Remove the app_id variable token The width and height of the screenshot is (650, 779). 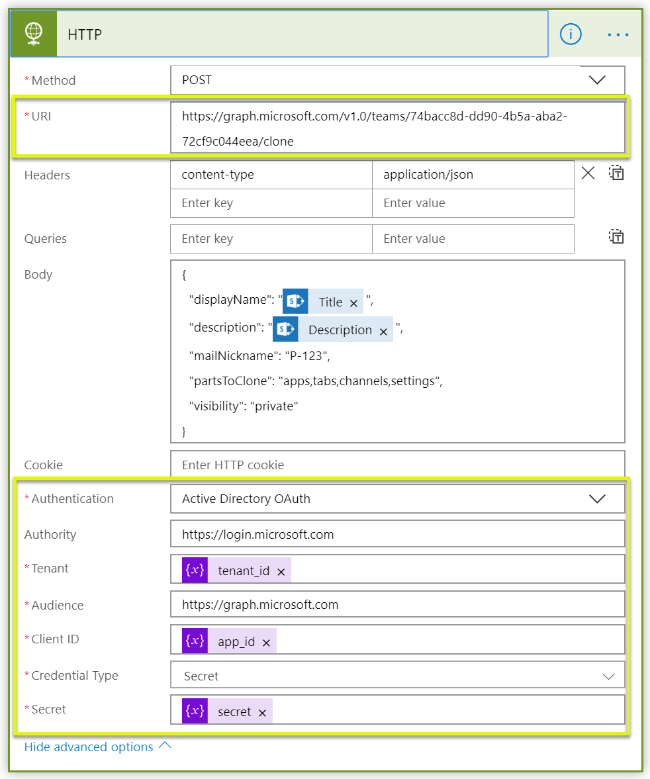266,643
